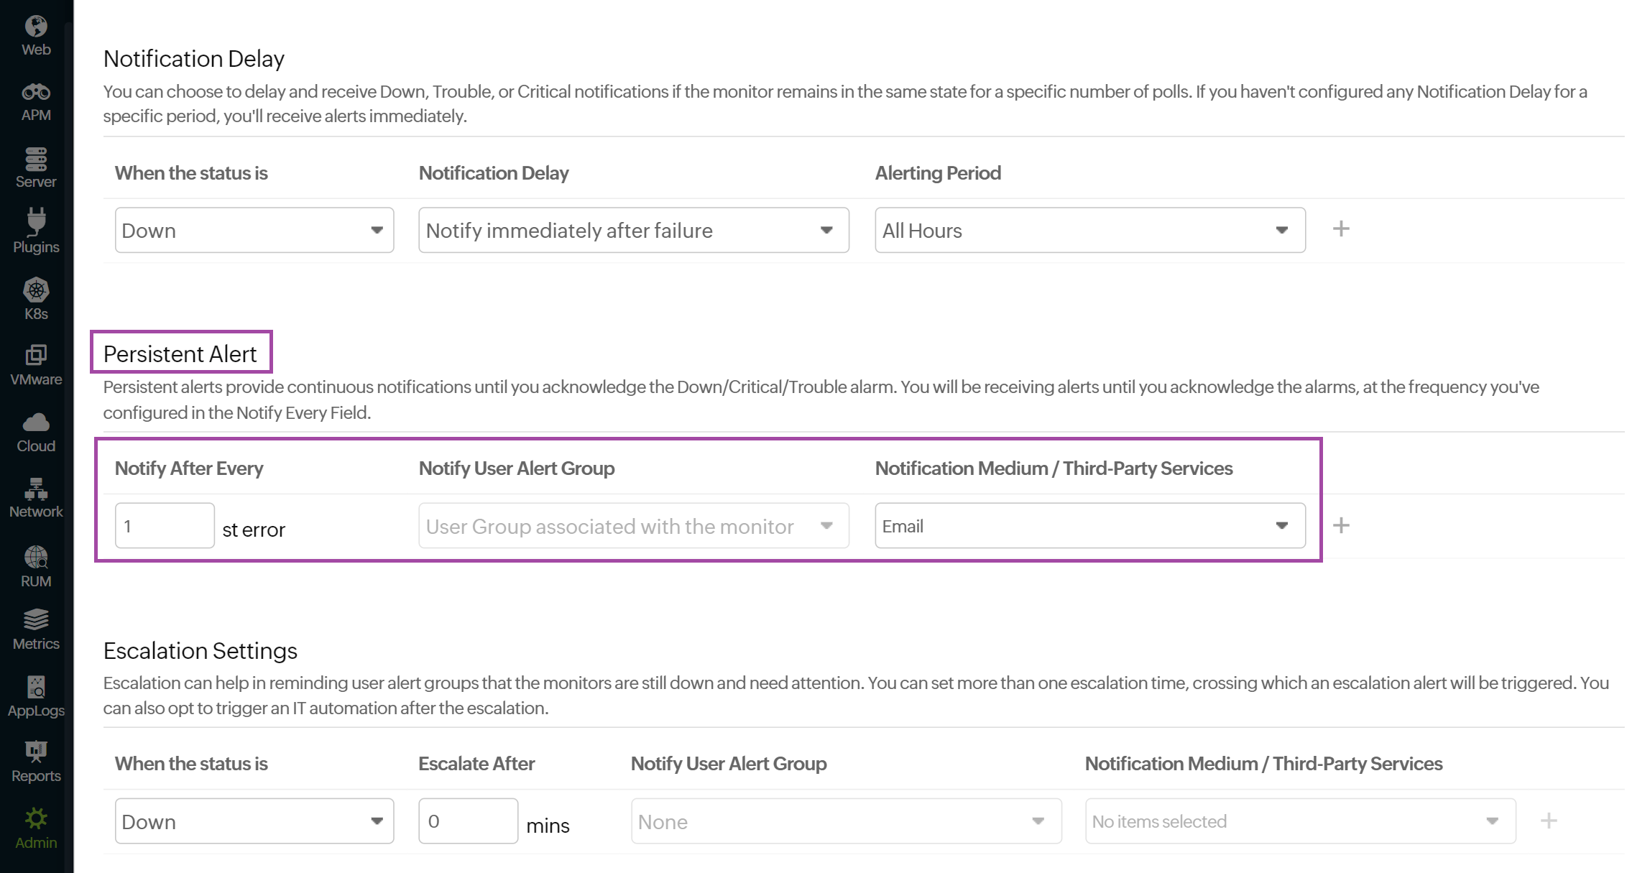Select Plugins icon in sidebar
Screen dimensions: 1650x873
point(36,231)
